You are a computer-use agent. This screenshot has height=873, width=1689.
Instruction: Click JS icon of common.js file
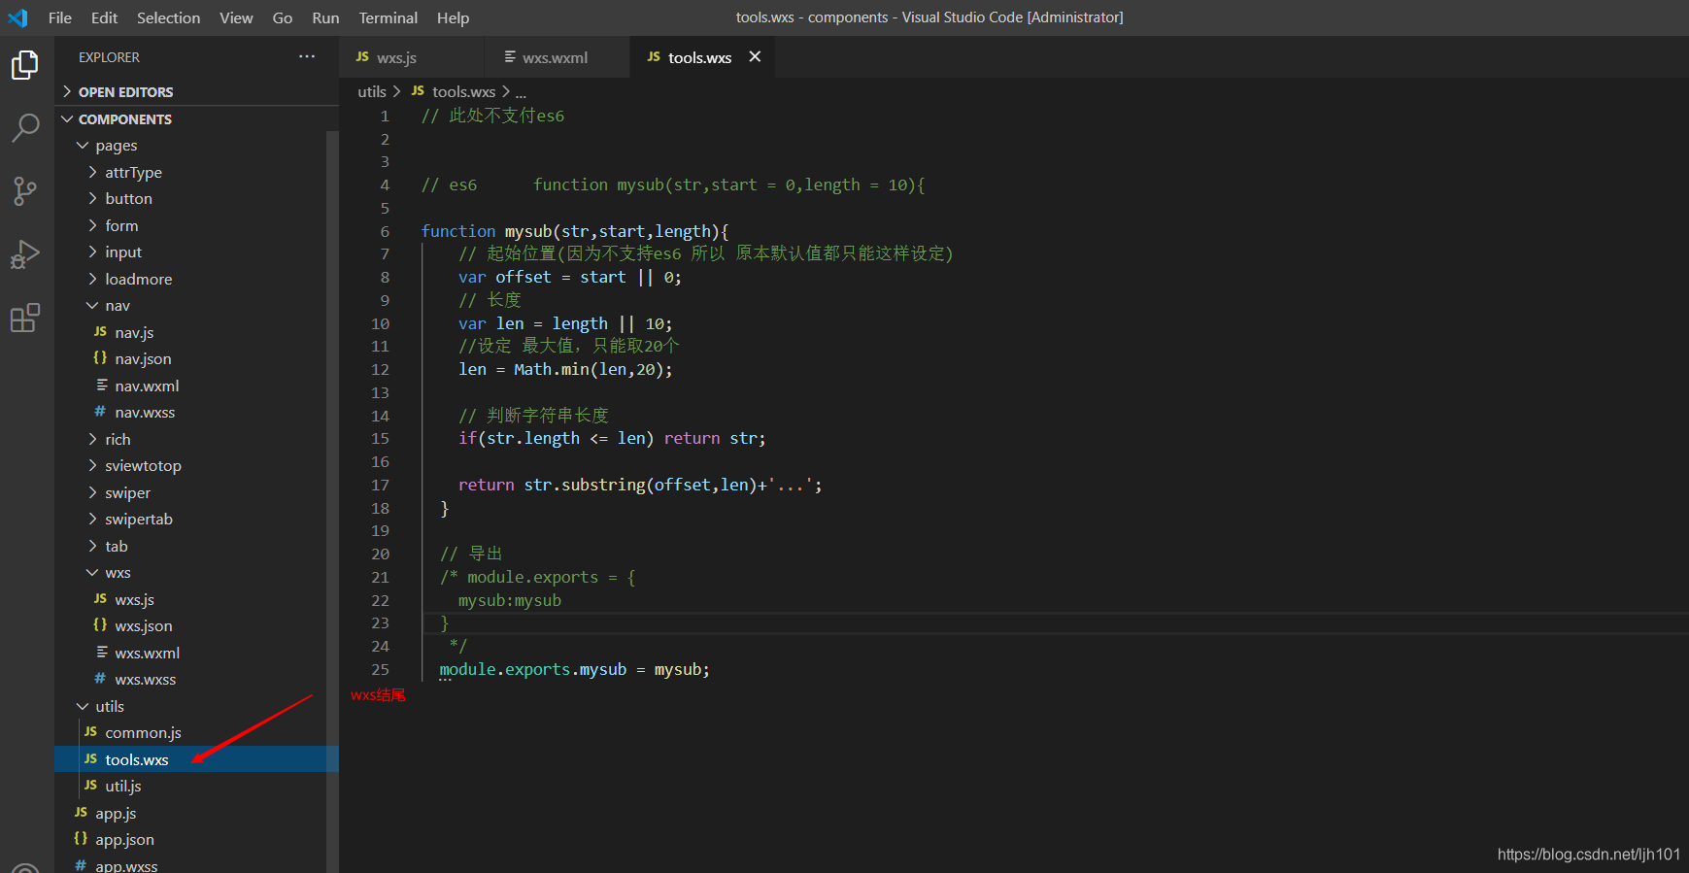coord(90,732)
